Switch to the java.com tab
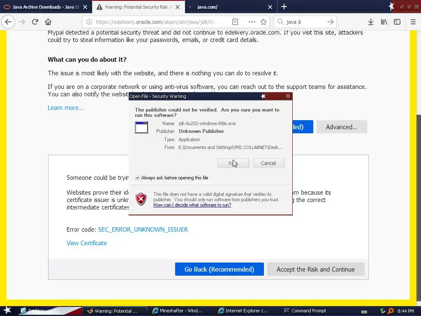 pos(231,7)
